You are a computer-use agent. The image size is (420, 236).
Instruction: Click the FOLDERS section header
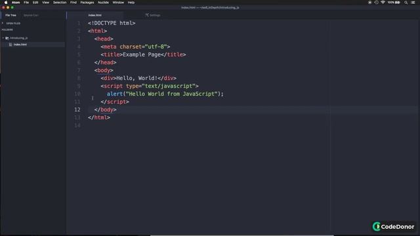pos(7,29)
